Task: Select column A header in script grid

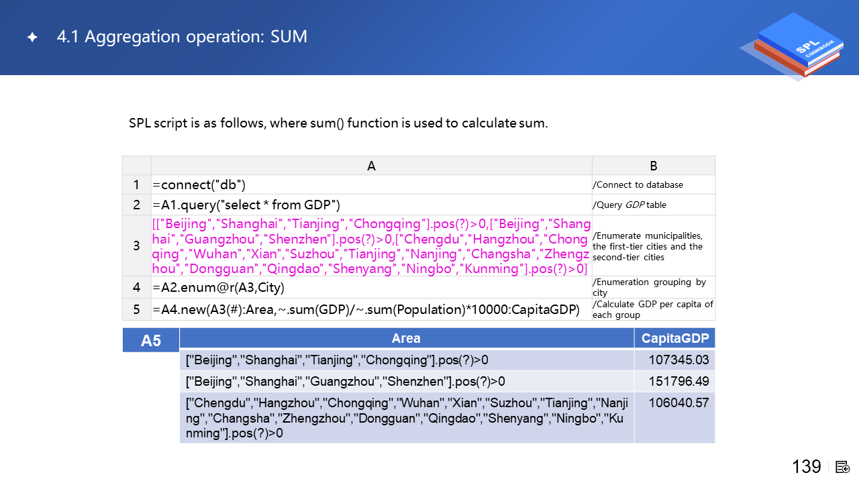Action: tap(371, 166)
